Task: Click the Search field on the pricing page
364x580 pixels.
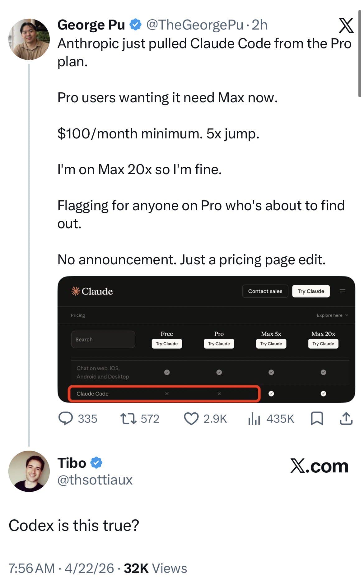Action: click(103, 339)
